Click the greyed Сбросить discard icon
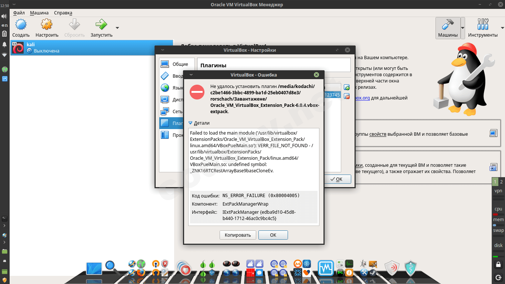This screenshot has height=284, width=505. tap(75, 25)
